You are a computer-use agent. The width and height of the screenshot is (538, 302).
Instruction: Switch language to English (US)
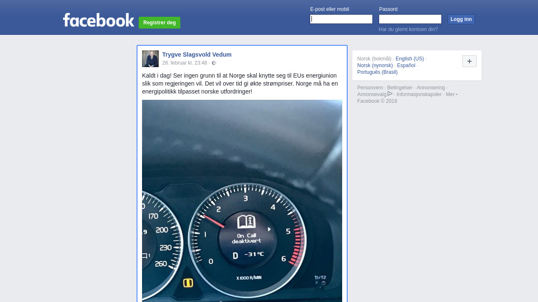[410, 59]
